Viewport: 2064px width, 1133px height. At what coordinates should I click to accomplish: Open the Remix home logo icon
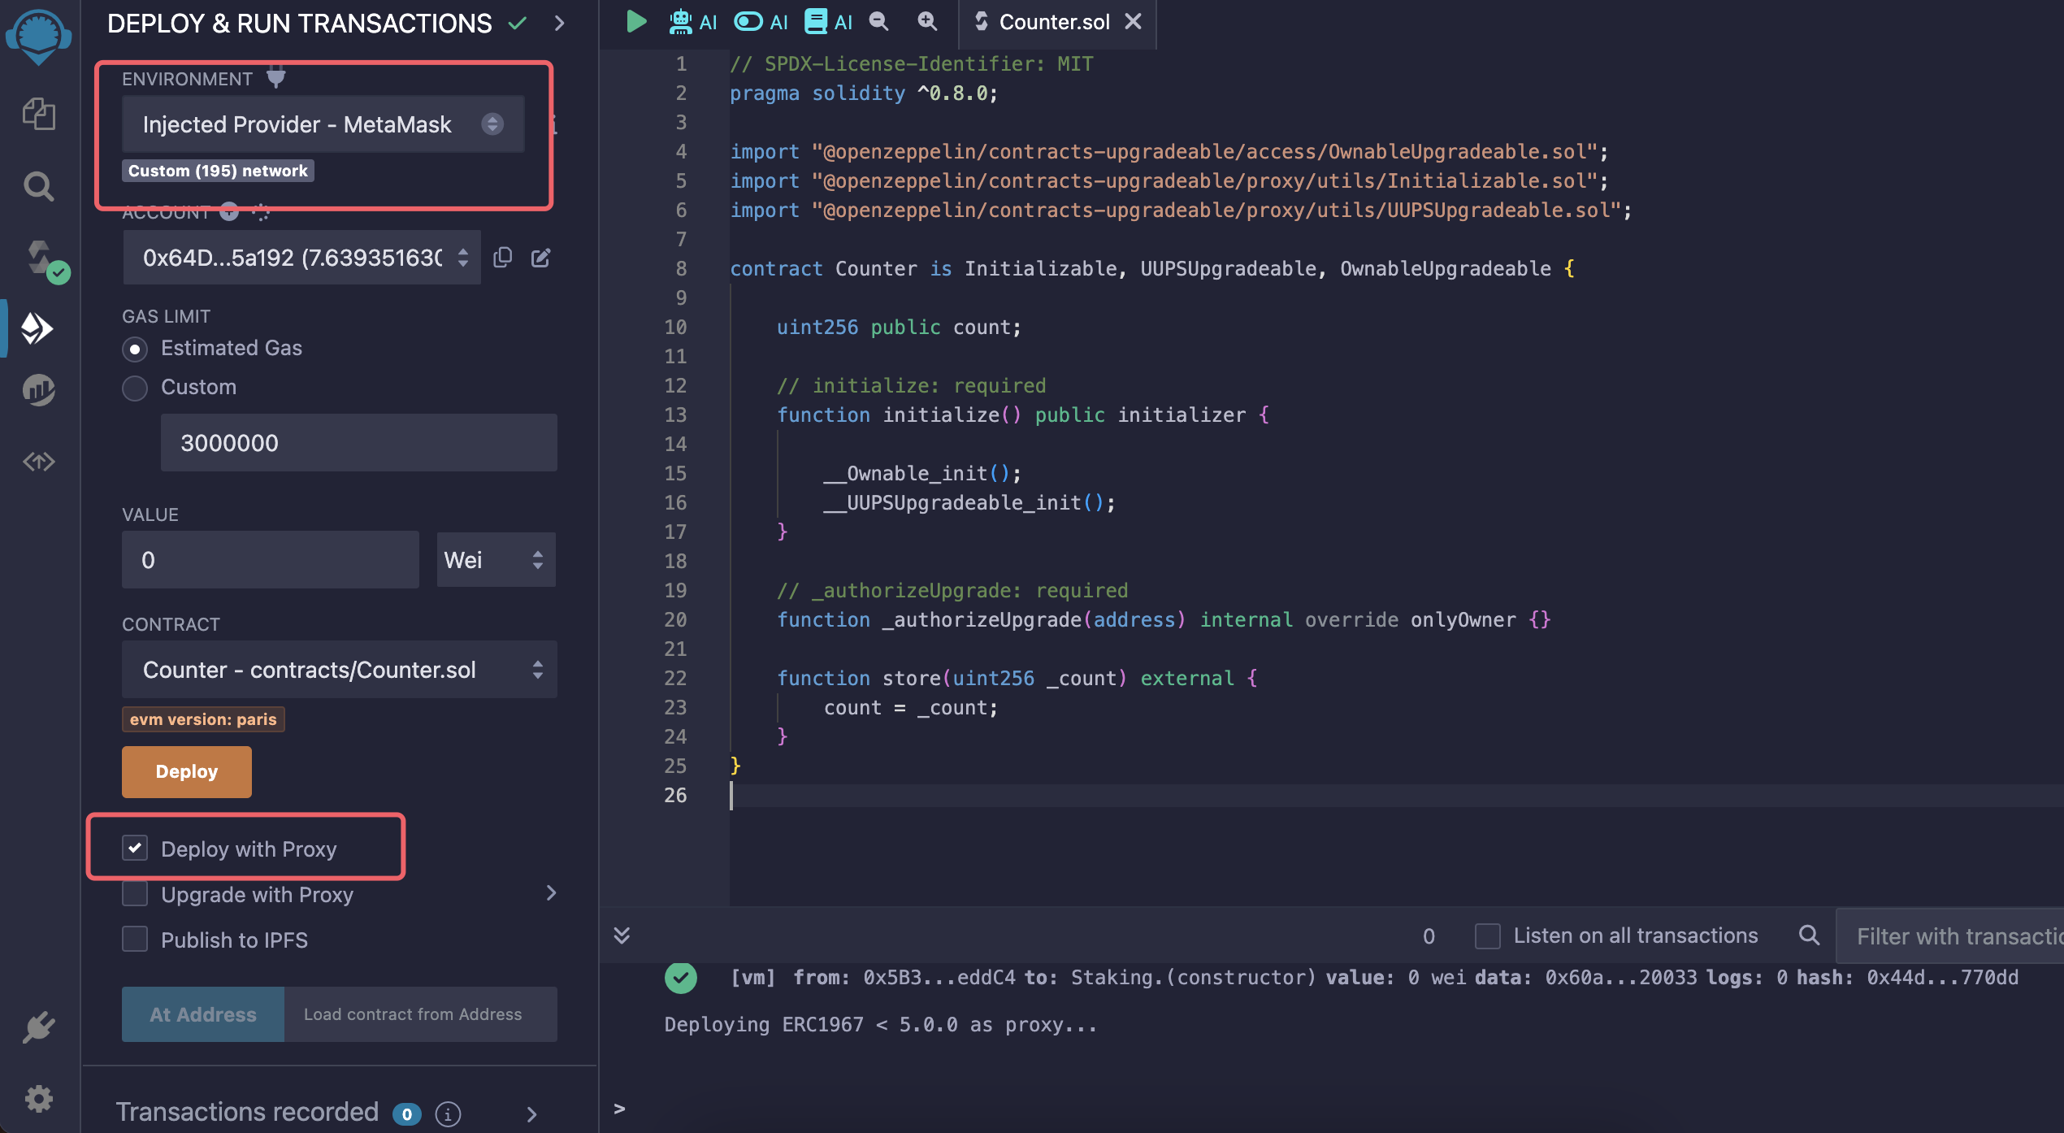tap(38, 37)
